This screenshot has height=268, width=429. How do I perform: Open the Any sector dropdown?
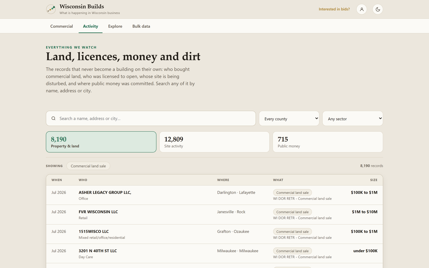(x=353, y=119)
